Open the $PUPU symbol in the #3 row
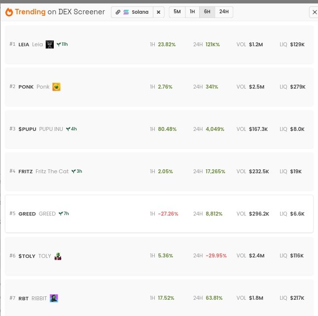 point(28,129)
